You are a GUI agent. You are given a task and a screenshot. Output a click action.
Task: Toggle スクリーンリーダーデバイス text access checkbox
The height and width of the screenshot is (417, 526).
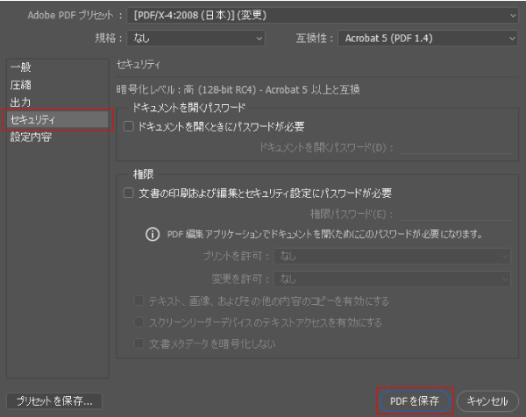coord(139,322)
